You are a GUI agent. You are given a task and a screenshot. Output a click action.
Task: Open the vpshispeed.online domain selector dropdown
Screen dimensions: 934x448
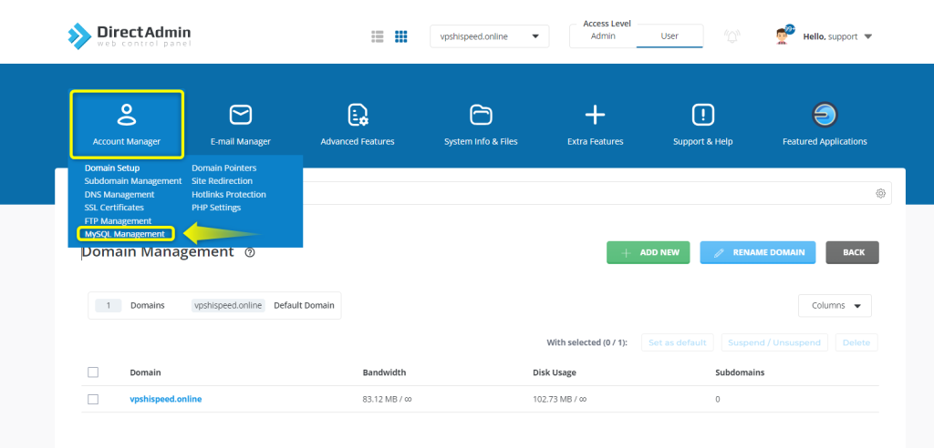pyautogui.click(x=490, y=36)
